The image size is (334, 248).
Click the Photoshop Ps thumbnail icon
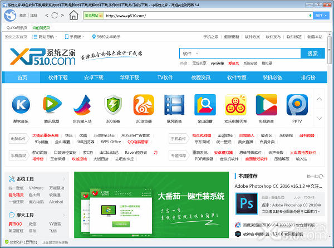tap(247, 203)
